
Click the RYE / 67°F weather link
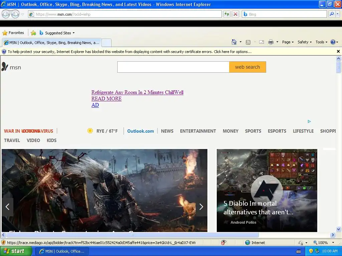click(x=107, y=131)
